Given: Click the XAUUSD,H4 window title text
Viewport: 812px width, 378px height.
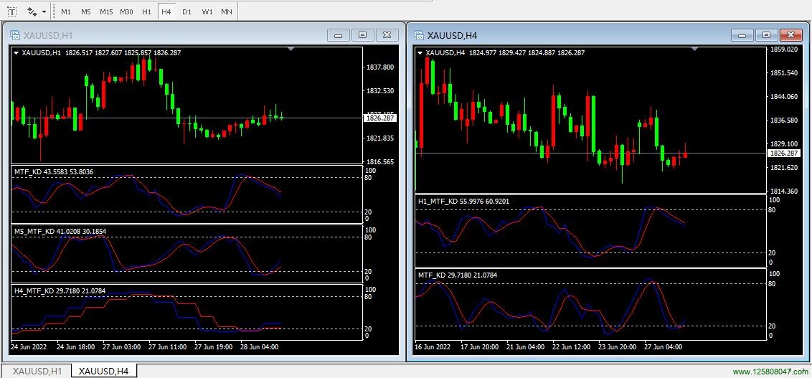Looking at the screenshot, I should point(452,35).
